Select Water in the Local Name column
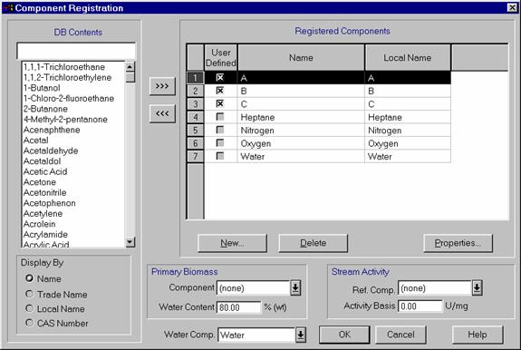This screenshot has width=521, height=350. click(x=408, y=156)
